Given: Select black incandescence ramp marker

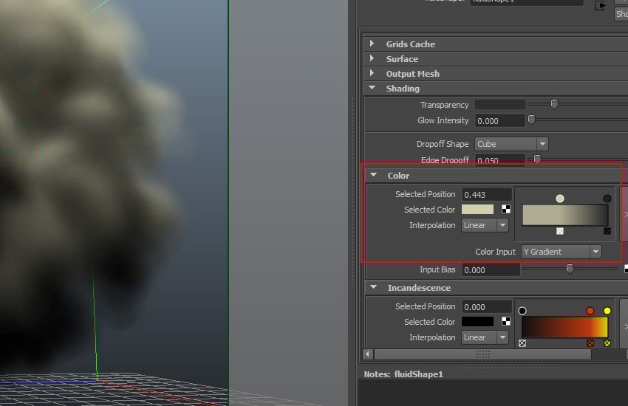Looking at the screenshot, I should (522, 311).
